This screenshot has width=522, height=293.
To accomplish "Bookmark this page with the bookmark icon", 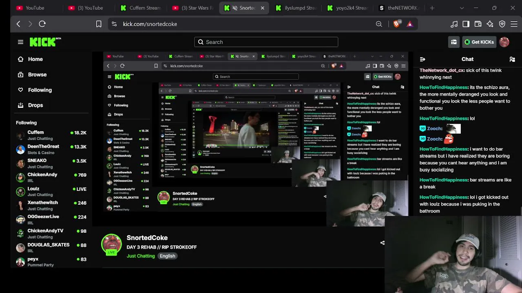I will pyautogui.click(x=99, y=24).
